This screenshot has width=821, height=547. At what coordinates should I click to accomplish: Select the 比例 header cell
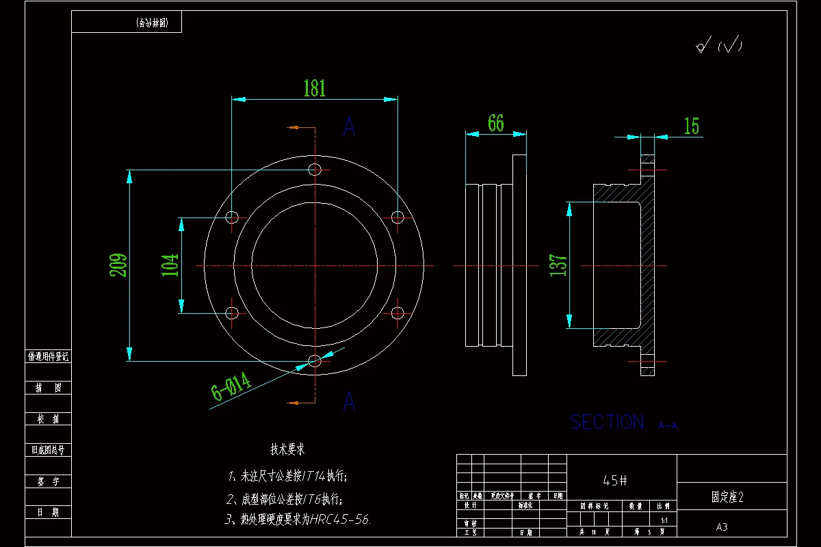[663, 506]
